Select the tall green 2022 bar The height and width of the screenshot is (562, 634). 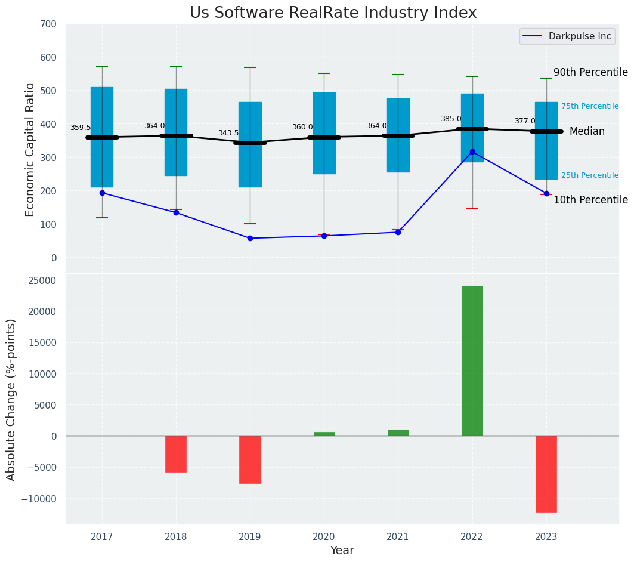coord(472,360)
